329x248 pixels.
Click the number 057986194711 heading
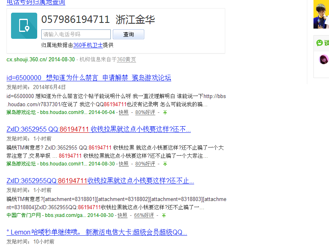[76, 20]
